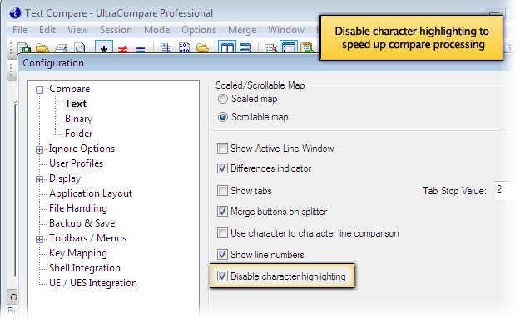Select the Scaled map radio button
This screenshot has height=322, width=520.
point(222,99)
